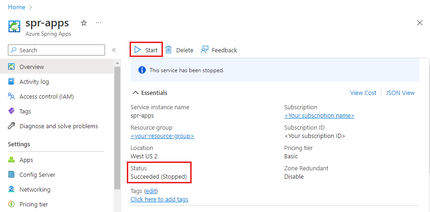Expand the Home breadcrumb chevron
Screen dimensions: 430x212
[30, 7]
